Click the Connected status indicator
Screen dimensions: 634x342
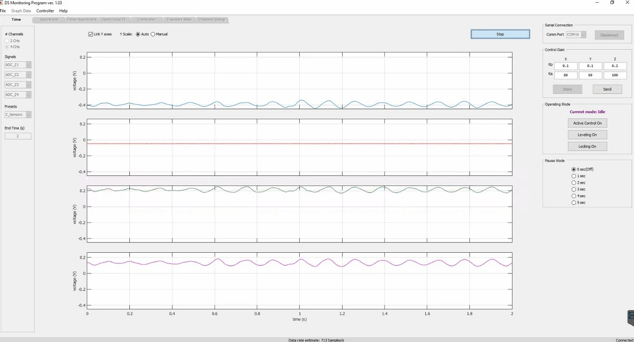pos(624,340)
